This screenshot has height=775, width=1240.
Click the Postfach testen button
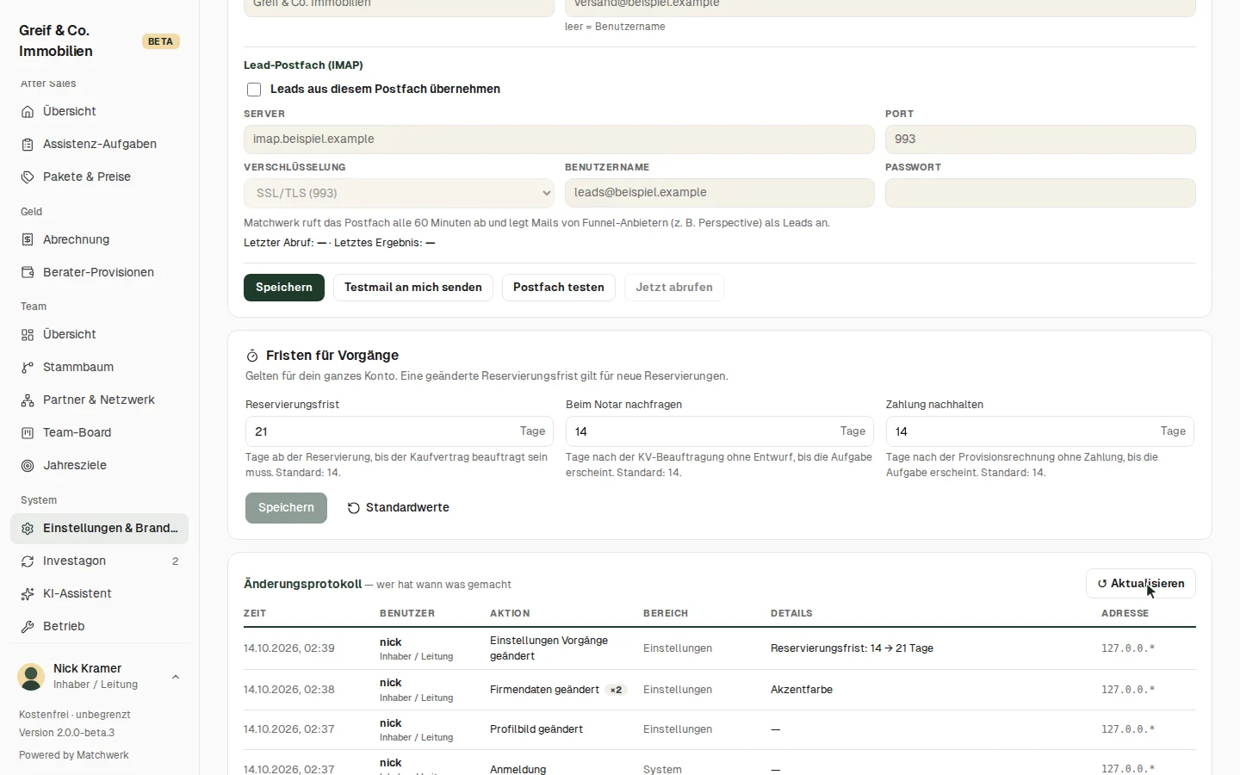point(559,288)
